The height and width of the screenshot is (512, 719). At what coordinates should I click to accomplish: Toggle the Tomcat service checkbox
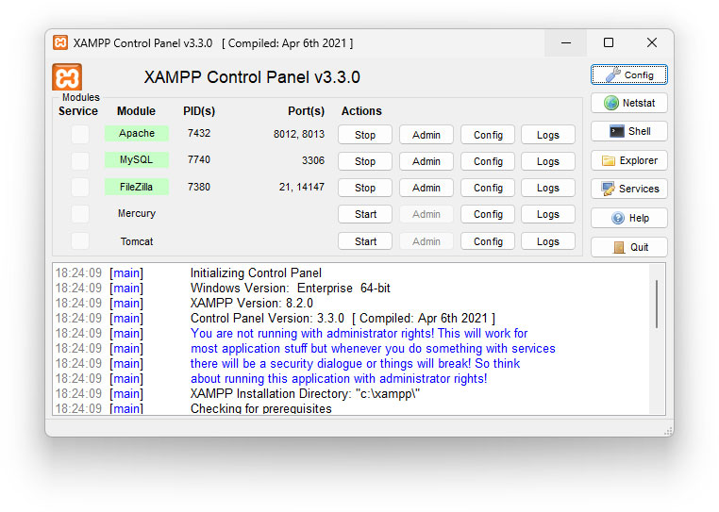tap(80, 240)
